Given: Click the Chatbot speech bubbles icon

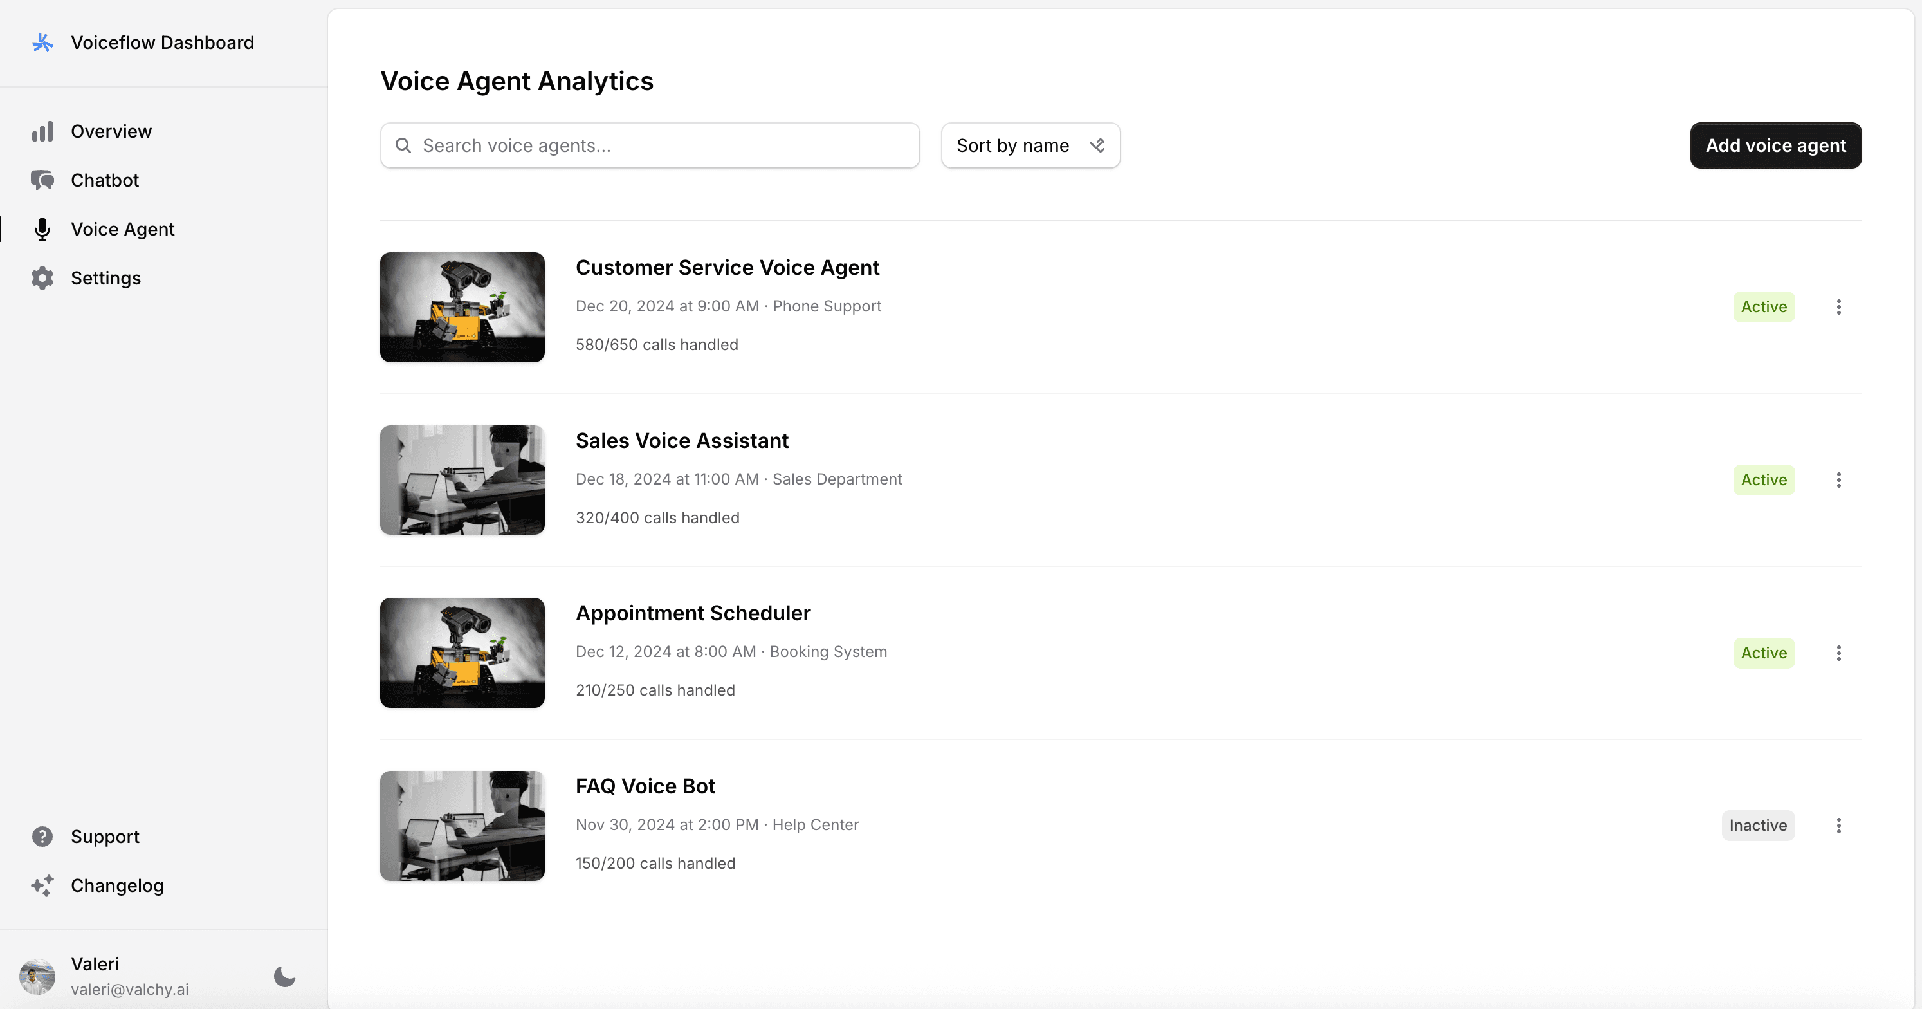Looking at the screenshot, I should (42, 181).
